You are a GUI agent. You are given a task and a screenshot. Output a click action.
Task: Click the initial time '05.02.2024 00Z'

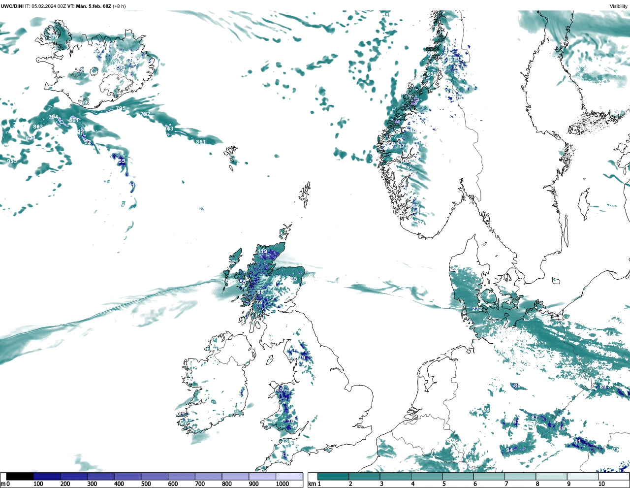[x=49, y=6]
